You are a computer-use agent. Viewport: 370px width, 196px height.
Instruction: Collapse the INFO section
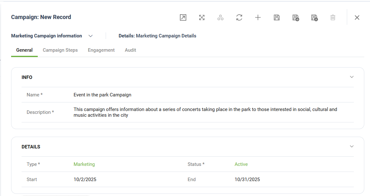(352, 77)
